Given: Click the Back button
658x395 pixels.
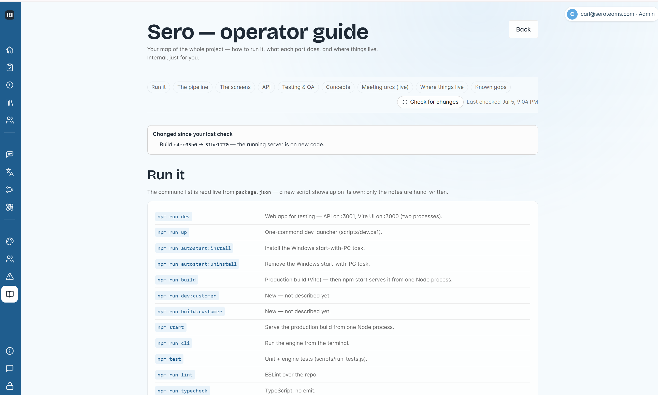Looking at the screenshot, I should tap(523, 29).
